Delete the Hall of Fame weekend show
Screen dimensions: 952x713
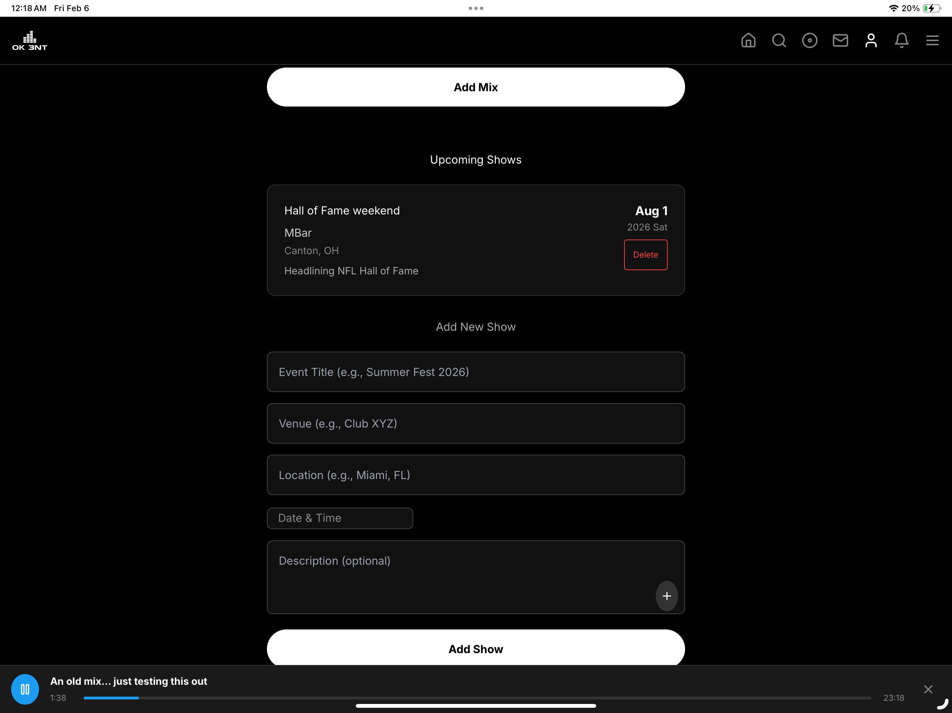click(645, 254)
